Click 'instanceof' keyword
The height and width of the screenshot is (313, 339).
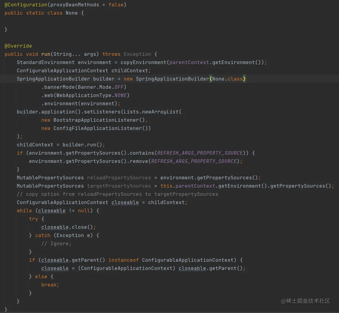tap(123, 260)
